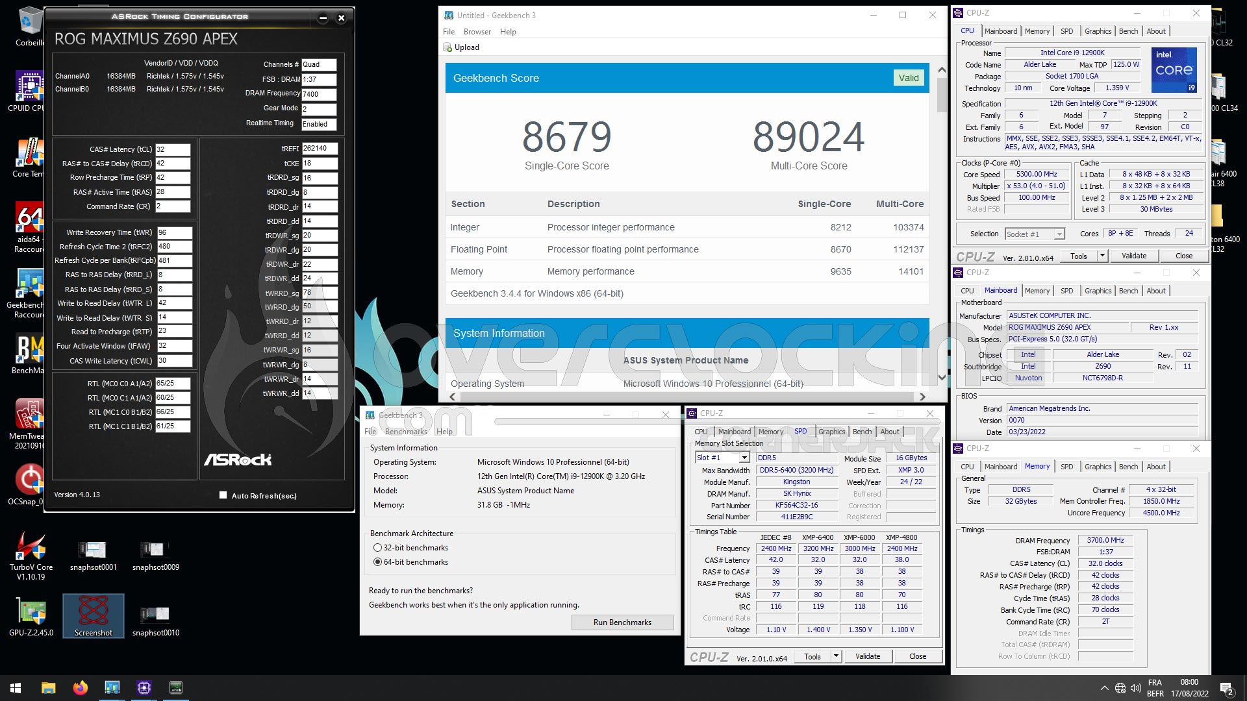
Task: Click the Valid badge in Geekbench Score
Action: (x=909, y=78)
